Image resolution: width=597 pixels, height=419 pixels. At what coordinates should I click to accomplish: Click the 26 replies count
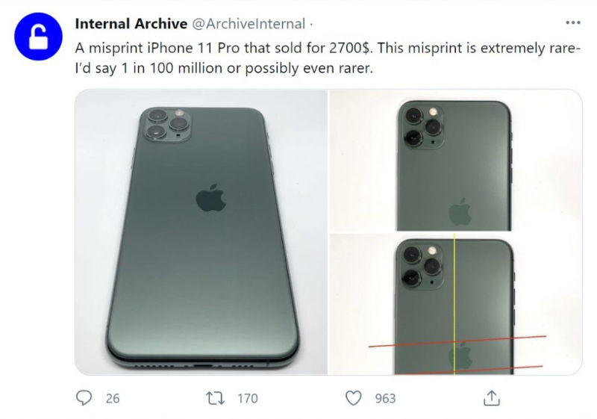click(112, 398)
